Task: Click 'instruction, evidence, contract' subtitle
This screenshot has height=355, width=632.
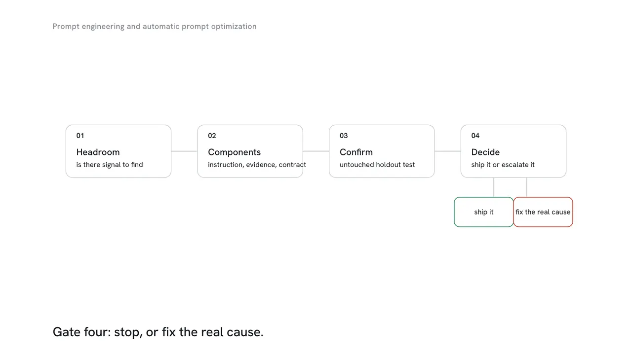Action: (257, 165)
